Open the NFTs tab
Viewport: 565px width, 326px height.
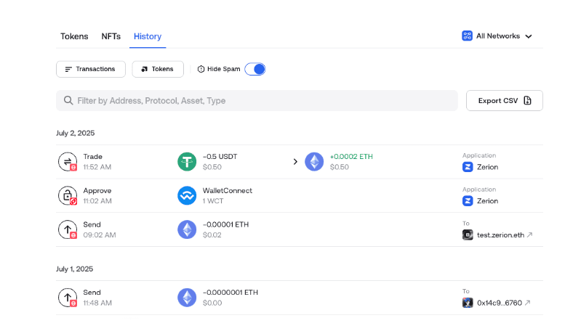pyautogui.click(x=111, y=36)
